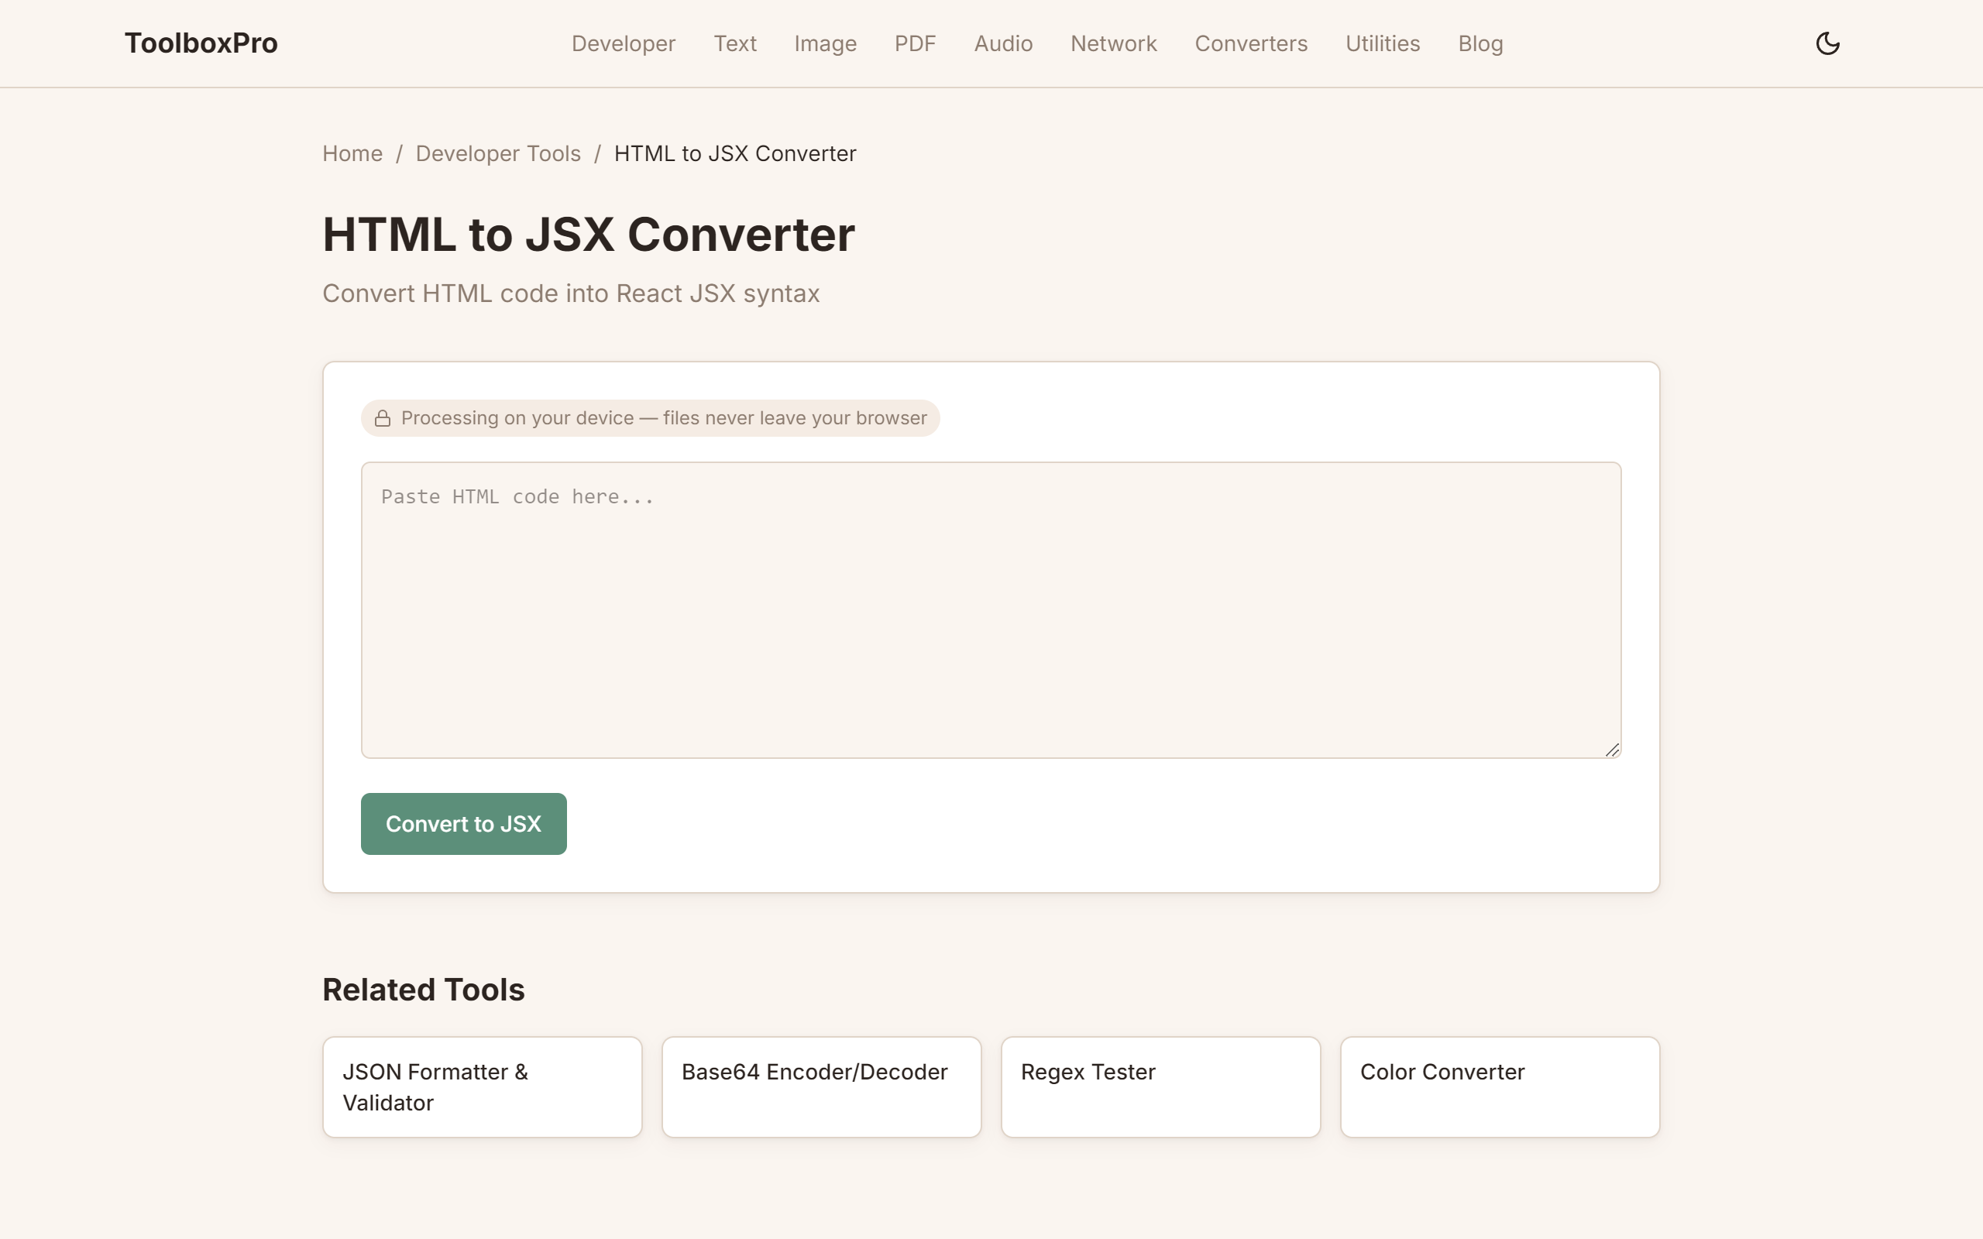
Task: Open the Image tools menu
Action: point(825,43)
